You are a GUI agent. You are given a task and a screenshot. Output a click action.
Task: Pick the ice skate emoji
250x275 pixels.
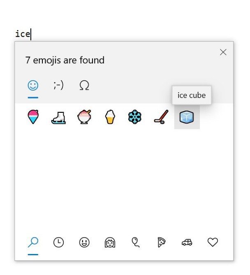[x=58, y=117]
